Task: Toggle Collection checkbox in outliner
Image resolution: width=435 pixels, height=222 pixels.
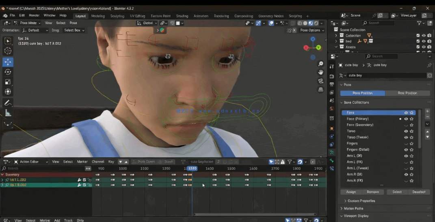Action: point(418,35)
